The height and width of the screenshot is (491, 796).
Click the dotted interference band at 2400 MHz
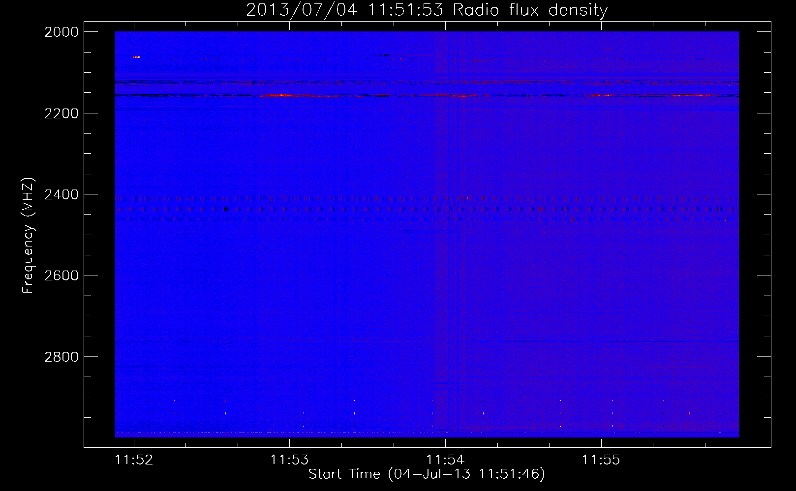point(427,199)
